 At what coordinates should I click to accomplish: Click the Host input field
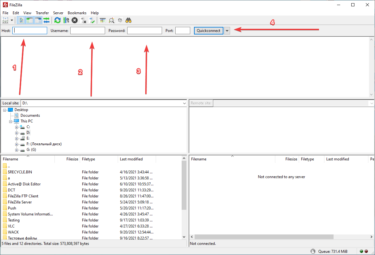click(x=30, y=31)
